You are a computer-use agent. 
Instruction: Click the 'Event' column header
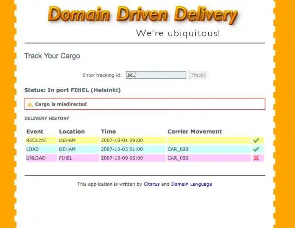tap(35, 132)
